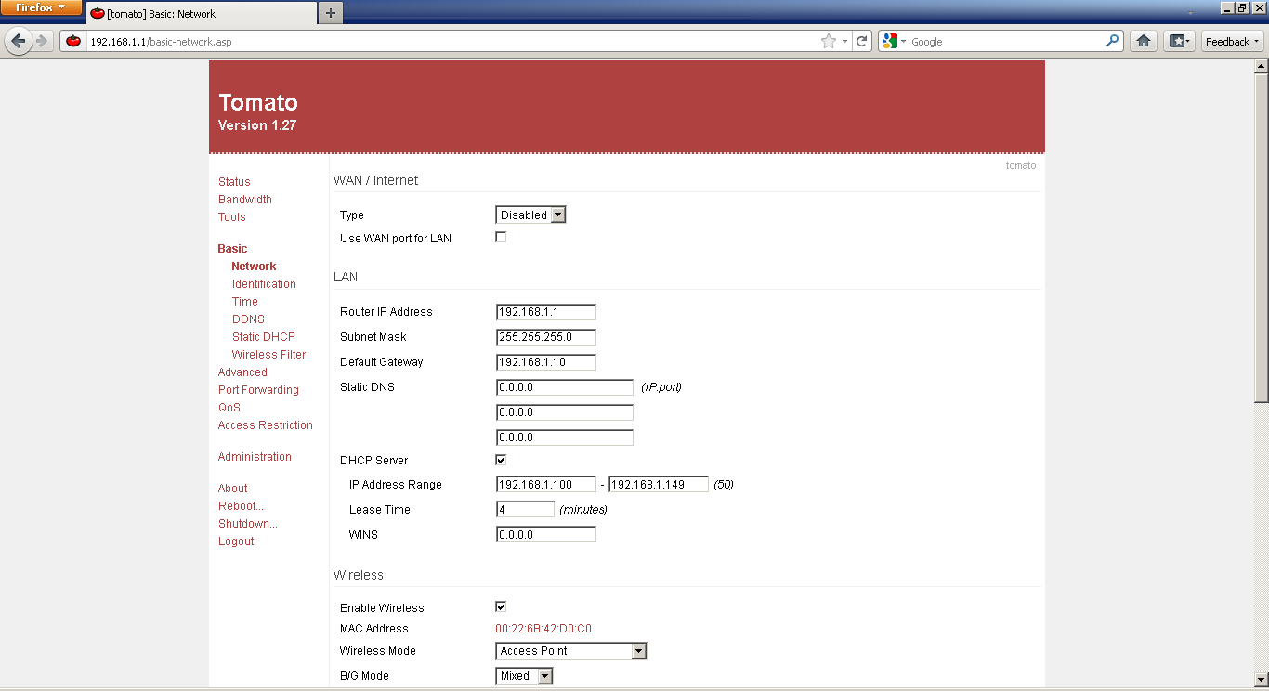This screenshot has width=1269, height=691.
Task: Toggle the DHCP Server checkbox
Action: (501, 459)
